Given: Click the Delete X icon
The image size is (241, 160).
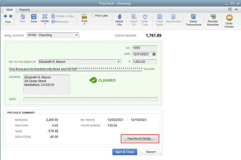Looking at the screenshot, I should click(x=45, y=16).
